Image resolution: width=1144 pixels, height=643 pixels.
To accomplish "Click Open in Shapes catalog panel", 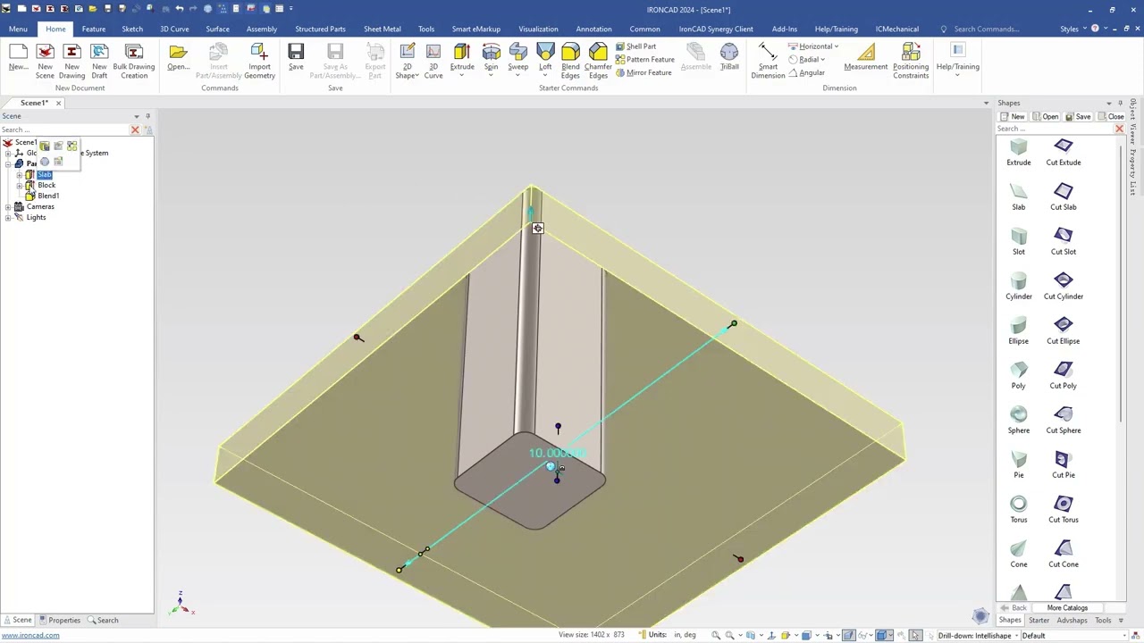I will tap(1046, 117).
